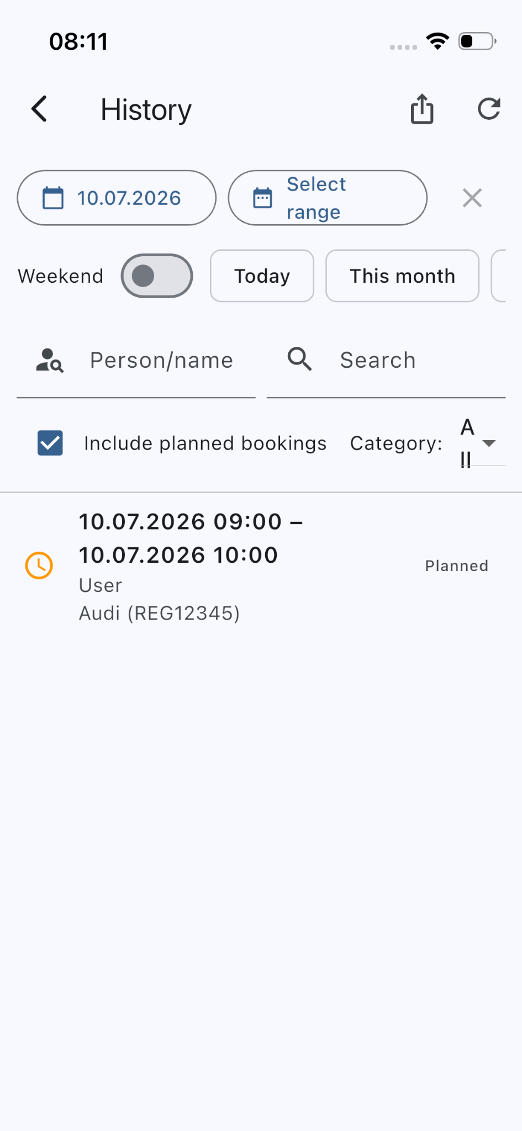Toggle the Weekend switch
The width and height of the screenshot is (522, 1131).
157,276
